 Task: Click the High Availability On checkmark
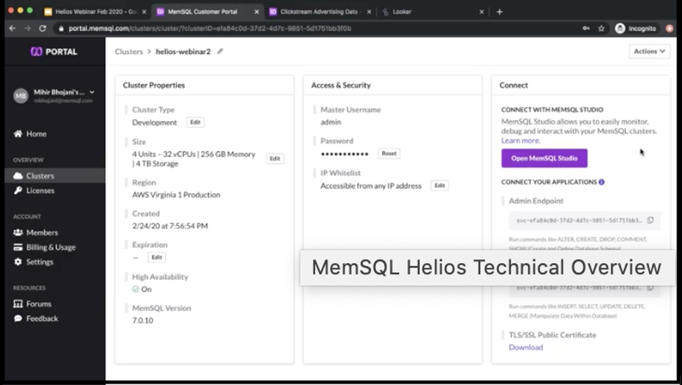[x=136, y=289]
